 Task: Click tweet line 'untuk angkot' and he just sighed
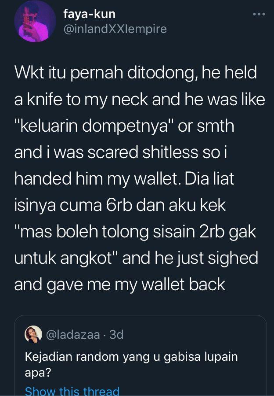[x=136, y=259]
